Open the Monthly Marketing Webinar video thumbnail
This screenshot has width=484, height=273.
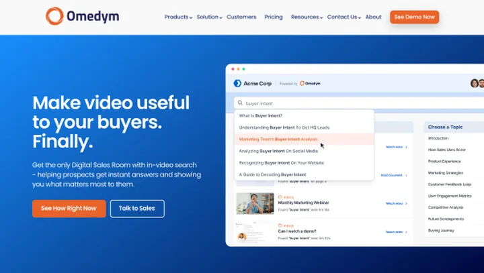(255, 203)
